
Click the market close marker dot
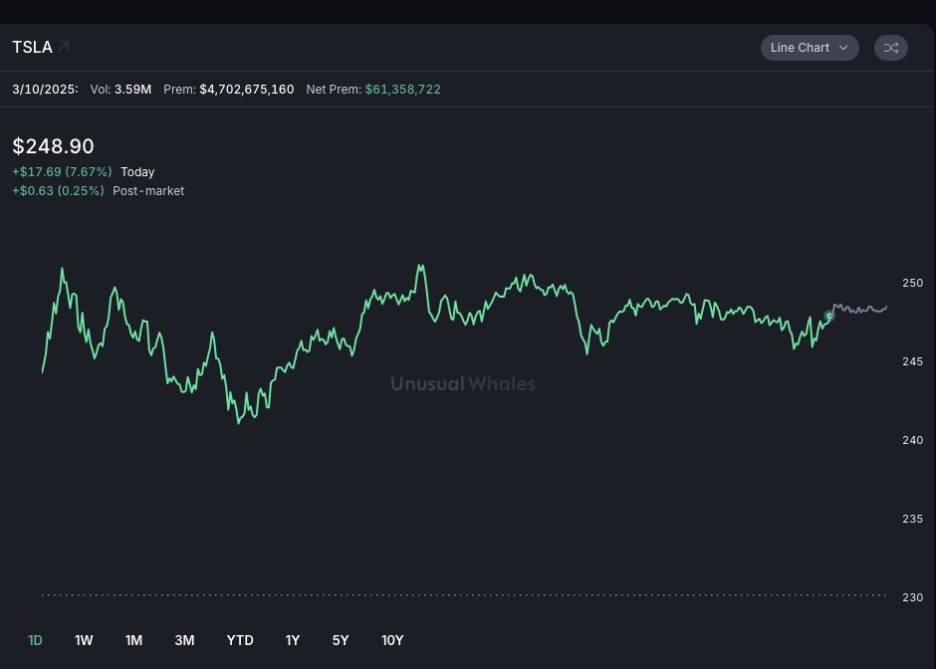tap(828, 316)
